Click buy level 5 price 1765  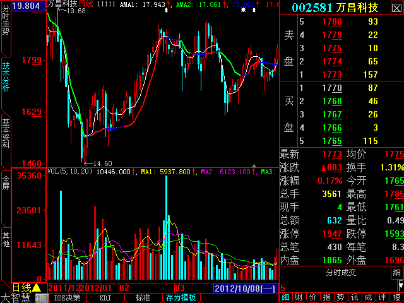332,141
